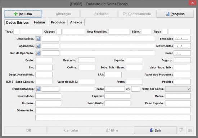This screenshot has width=198, height=138.
Task: Click the Valor dos Produtos field
Action: [x=182, y=75]
